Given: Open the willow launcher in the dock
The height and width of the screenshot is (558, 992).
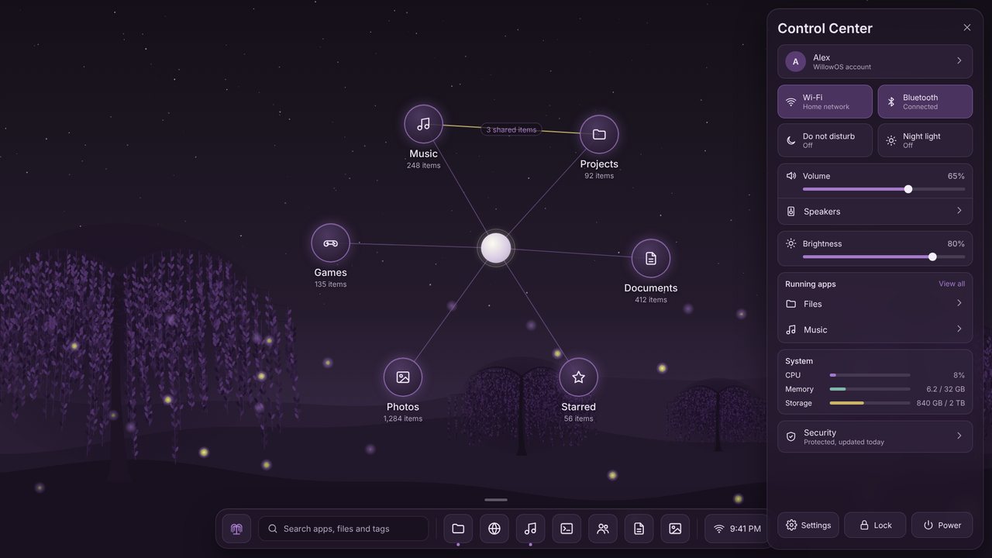Looking at the screenshot, I should [x=236, y=529].
